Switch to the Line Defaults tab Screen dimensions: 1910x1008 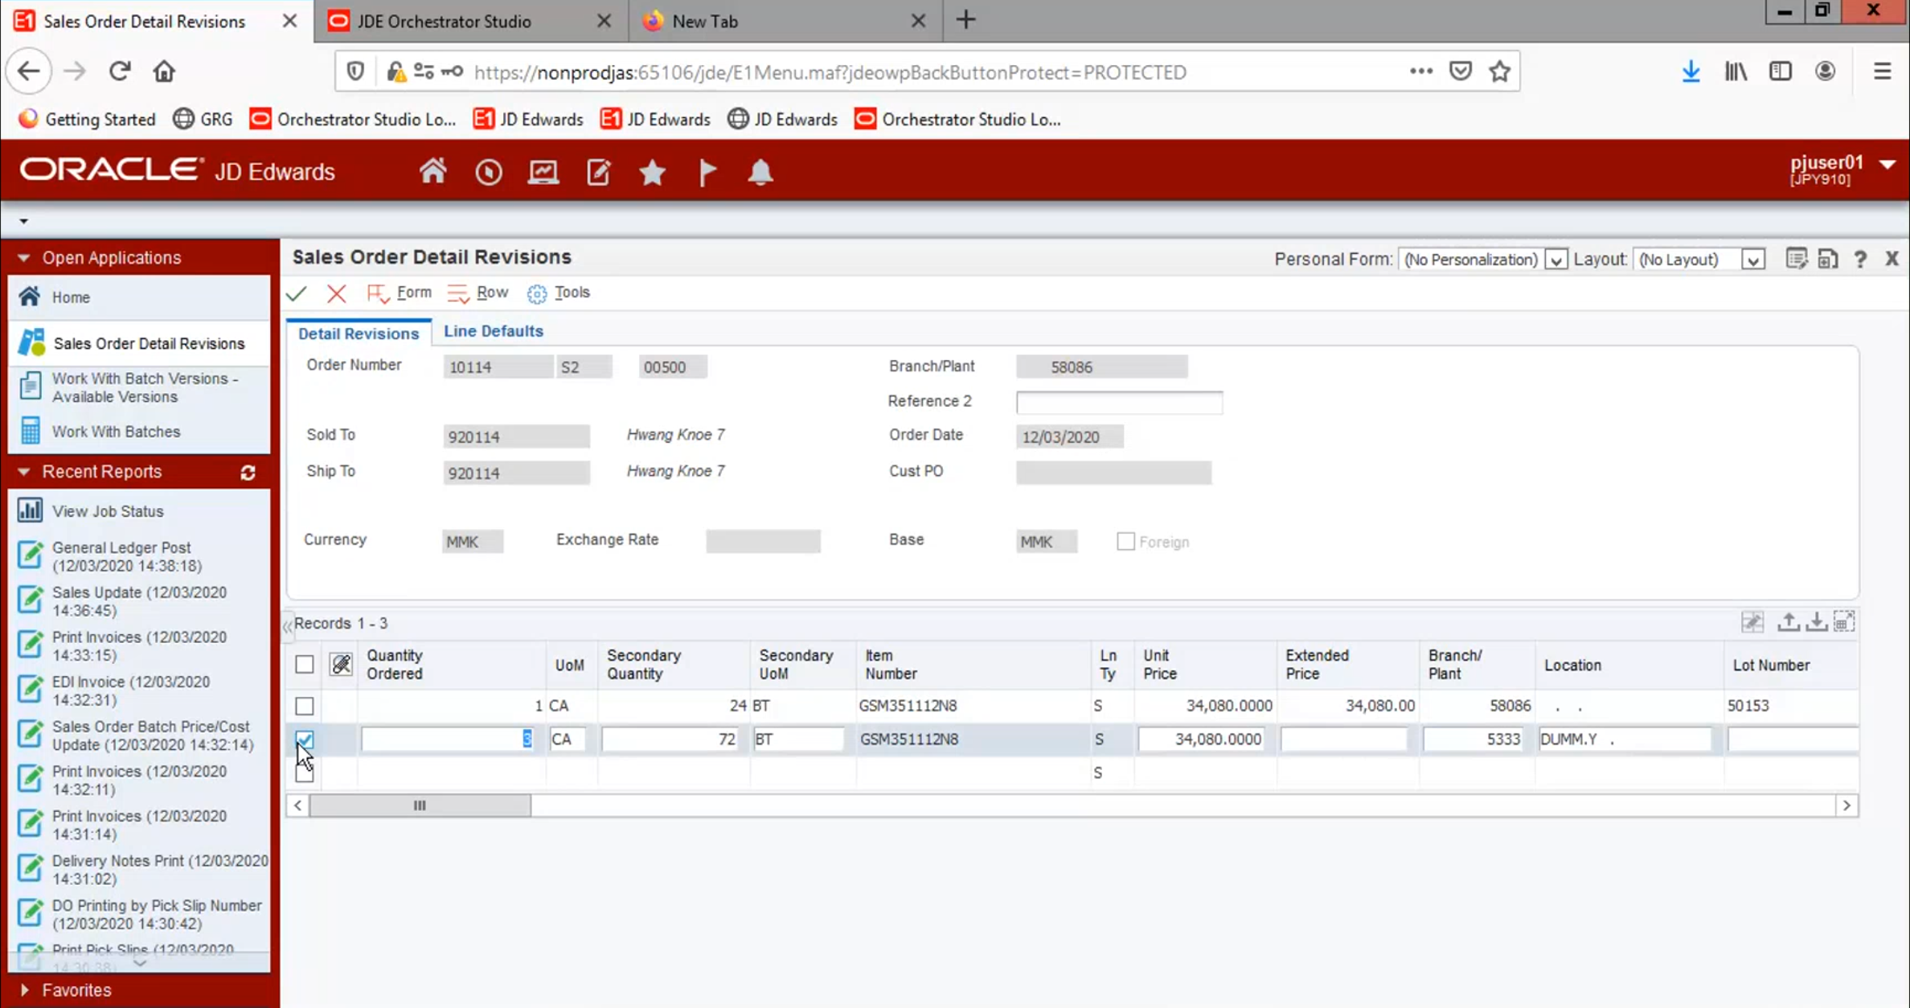click(x=493, y=331)
